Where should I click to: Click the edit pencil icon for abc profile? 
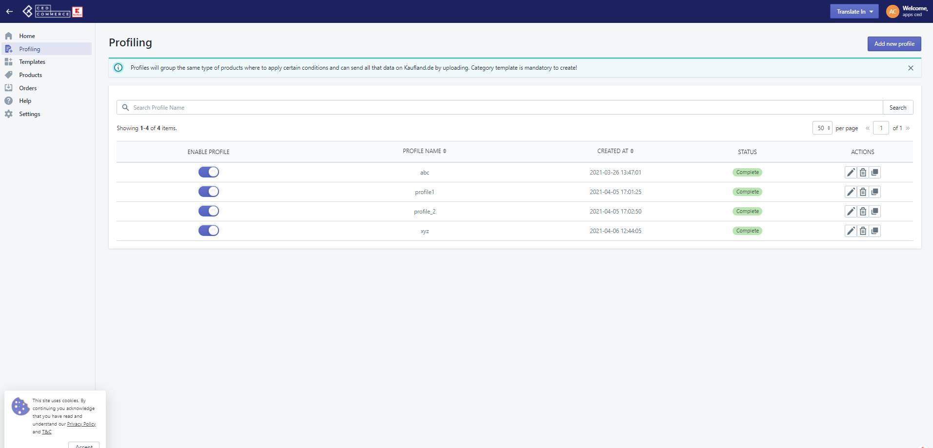[850, 173]
